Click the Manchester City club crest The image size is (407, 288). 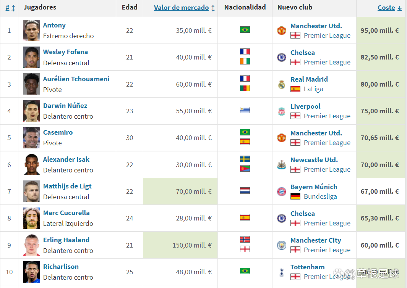coord(282,245)
